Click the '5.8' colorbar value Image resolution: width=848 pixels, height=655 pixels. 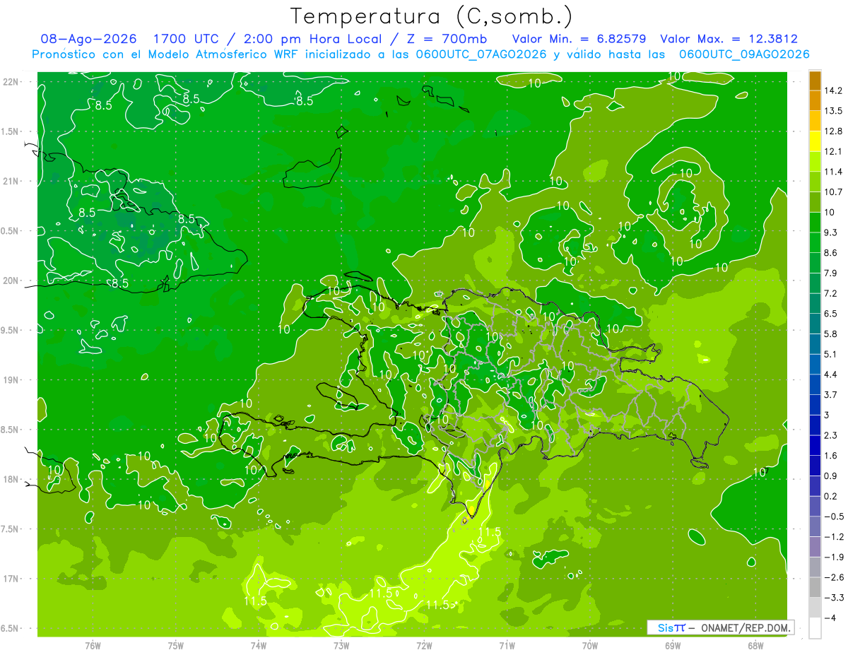click(x=832, y=334)
